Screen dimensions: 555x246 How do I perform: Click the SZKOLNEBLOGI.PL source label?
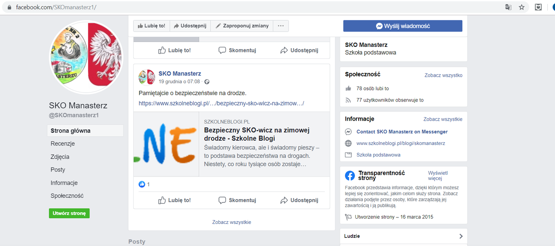(x=227, y=122)
